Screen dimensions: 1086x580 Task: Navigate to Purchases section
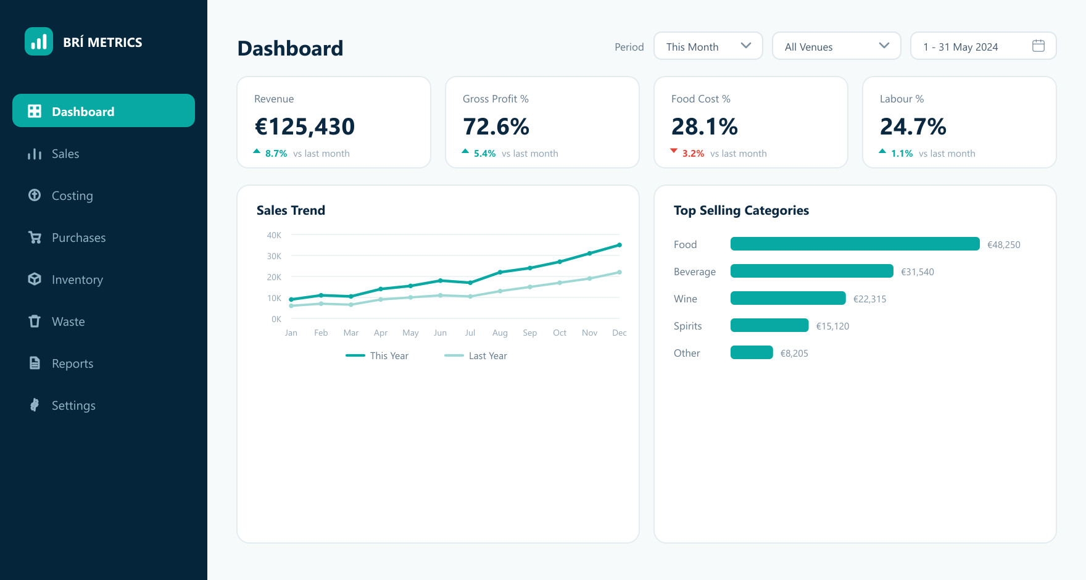click(x=104, y=238)
